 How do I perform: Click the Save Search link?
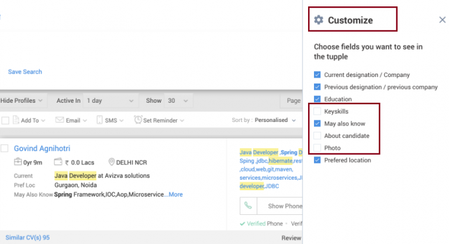click(x=25, y=72)
